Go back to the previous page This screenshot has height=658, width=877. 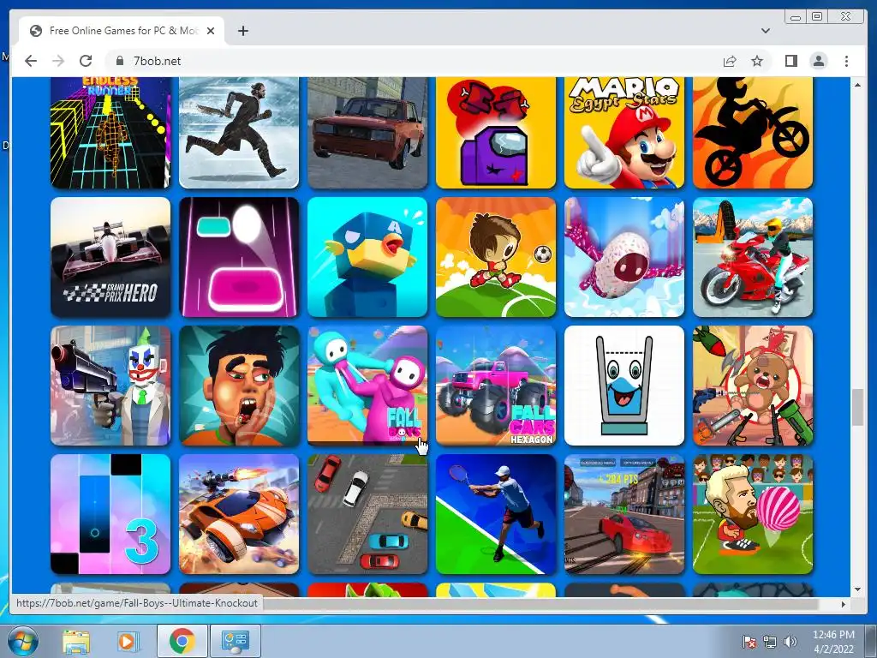(31, 61)
